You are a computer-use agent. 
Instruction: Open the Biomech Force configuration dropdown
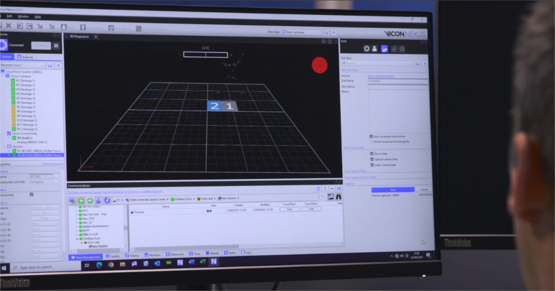[23, 65]
